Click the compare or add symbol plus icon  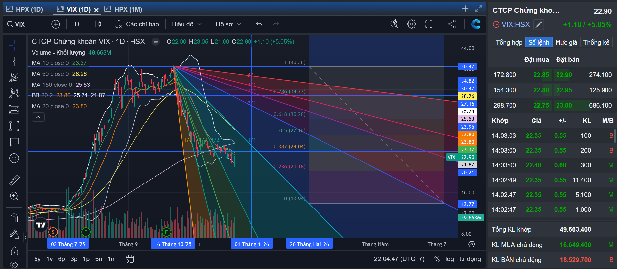pyautogui.click(x=56, y=24)
